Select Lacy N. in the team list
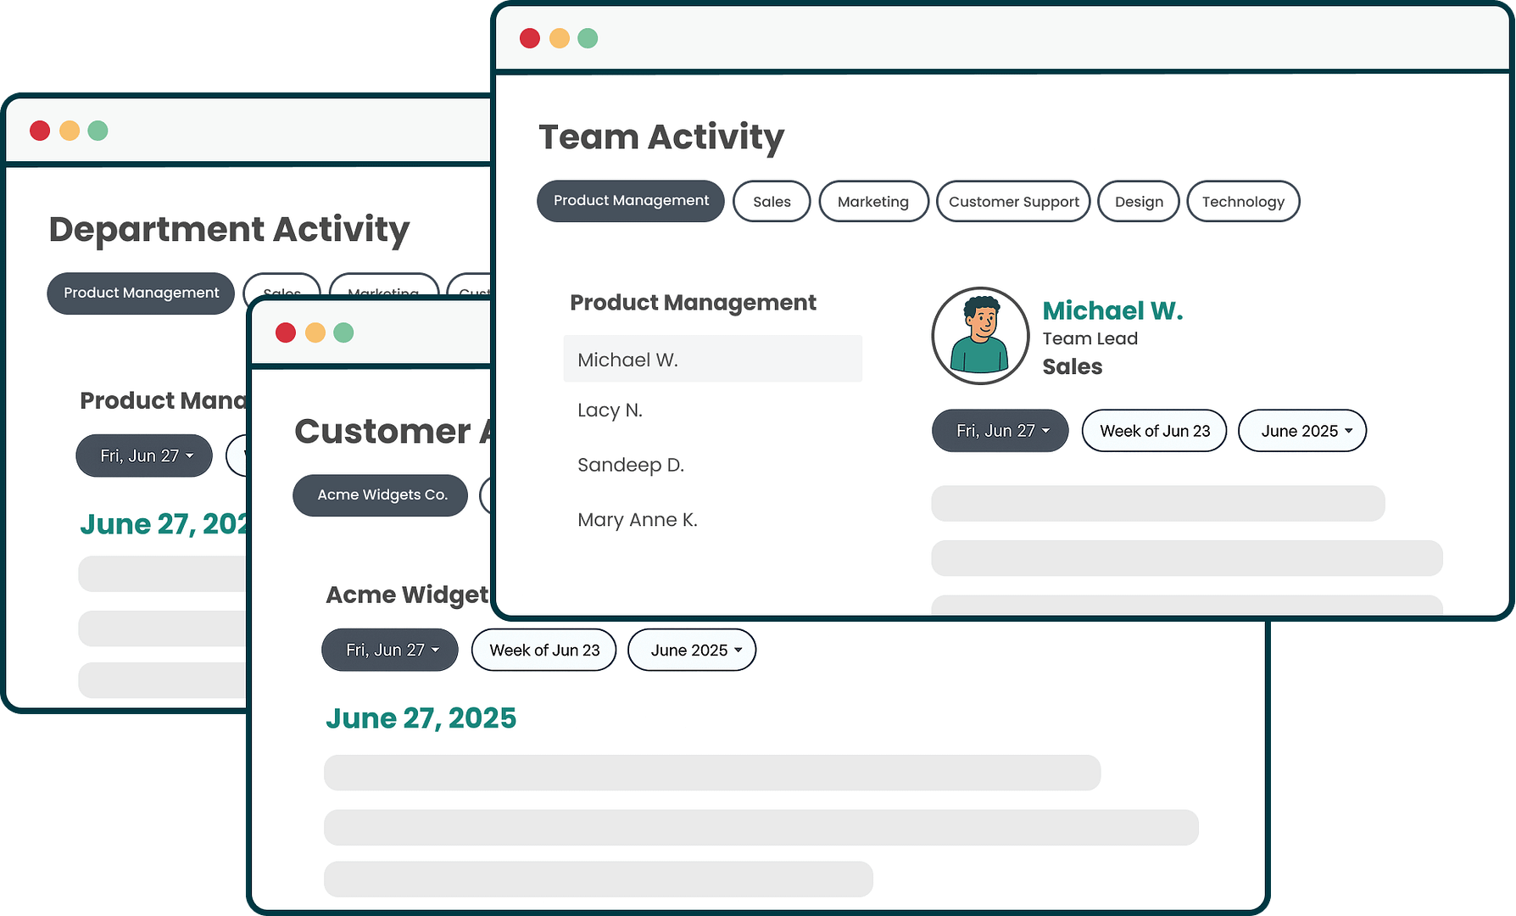Screen dimensions: 1516x916 pos(610,411)
